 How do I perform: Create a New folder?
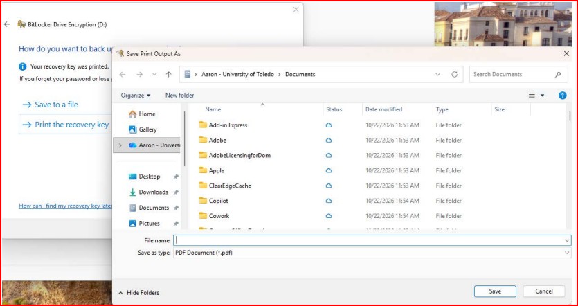(x=179, y=95)
